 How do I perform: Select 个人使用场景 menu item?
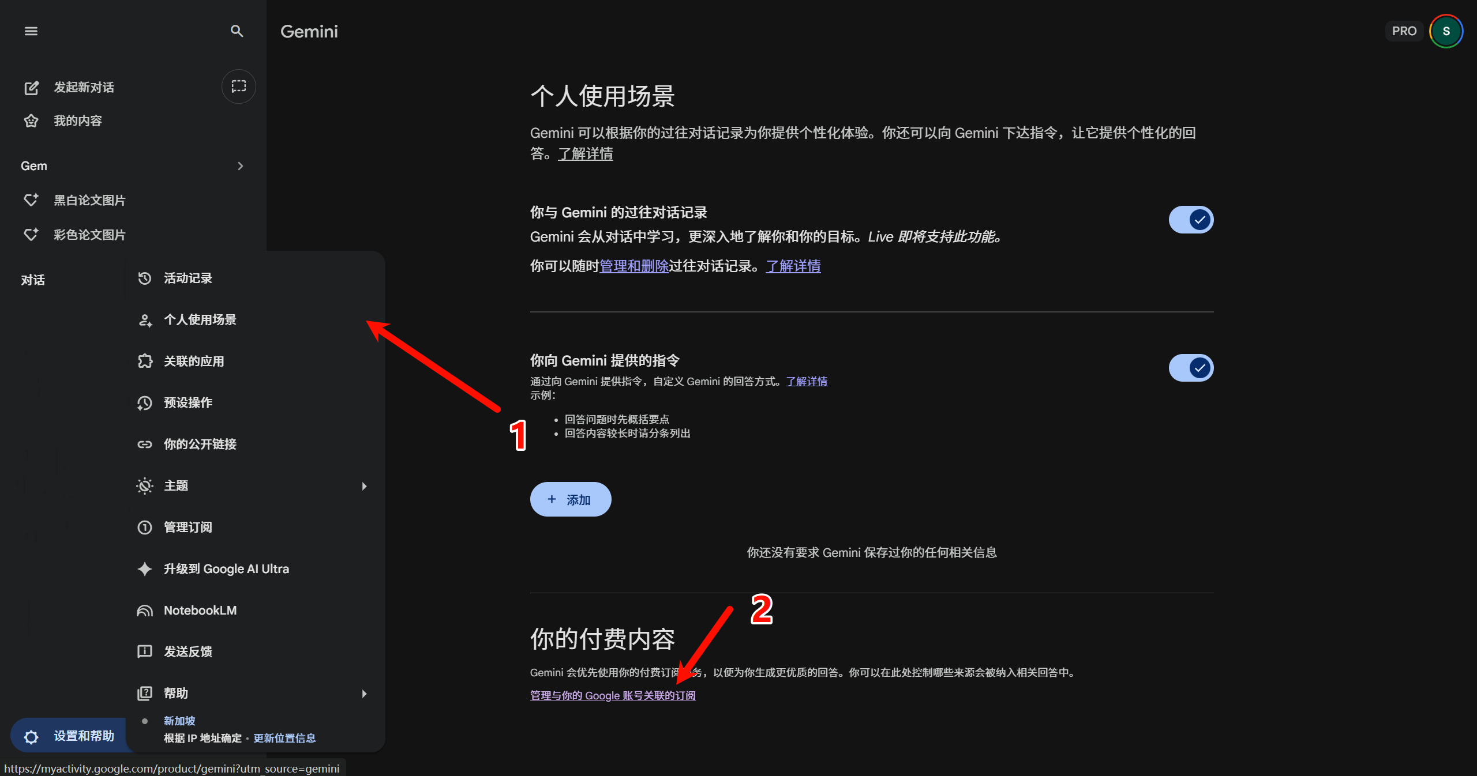tap(255, 320)
